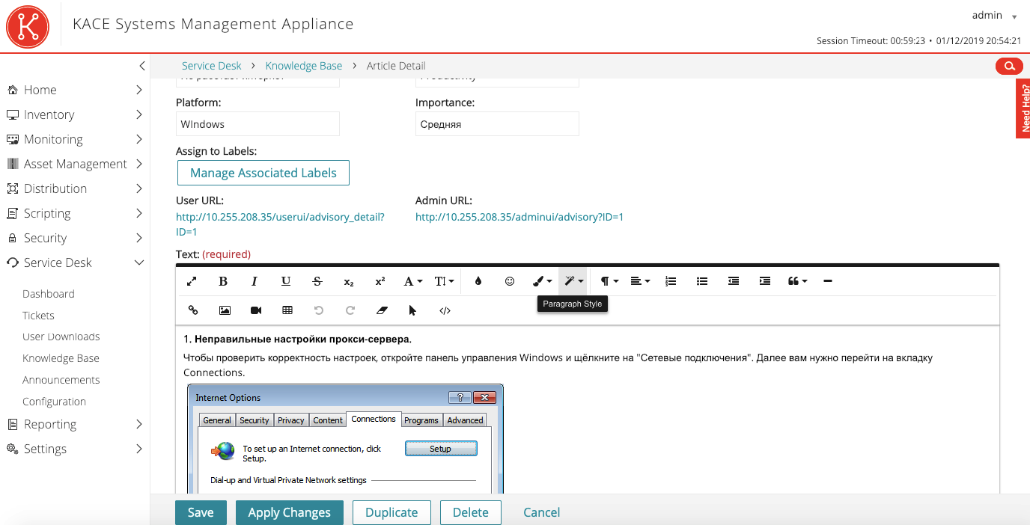The width and height of the screenshot is (1030, 525).
Task: Insert an ordered numbered list
Action: coord(671,281)
